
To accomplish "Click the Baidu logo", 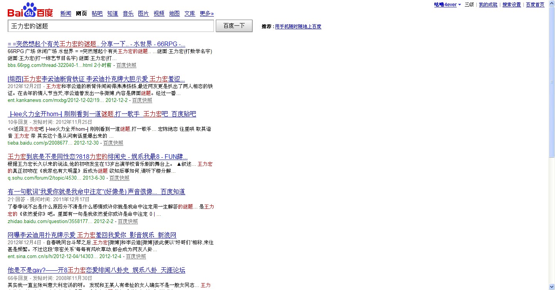I will [30, 10].
